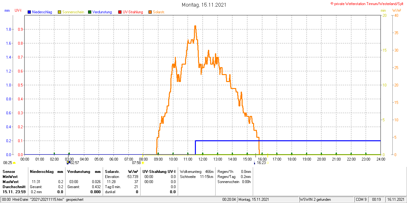Image resolution: width=407 pixels, height=203 pixels.
Task: Click the Regen/1h 0.0mm reading
Action: [x=234, y=172]
